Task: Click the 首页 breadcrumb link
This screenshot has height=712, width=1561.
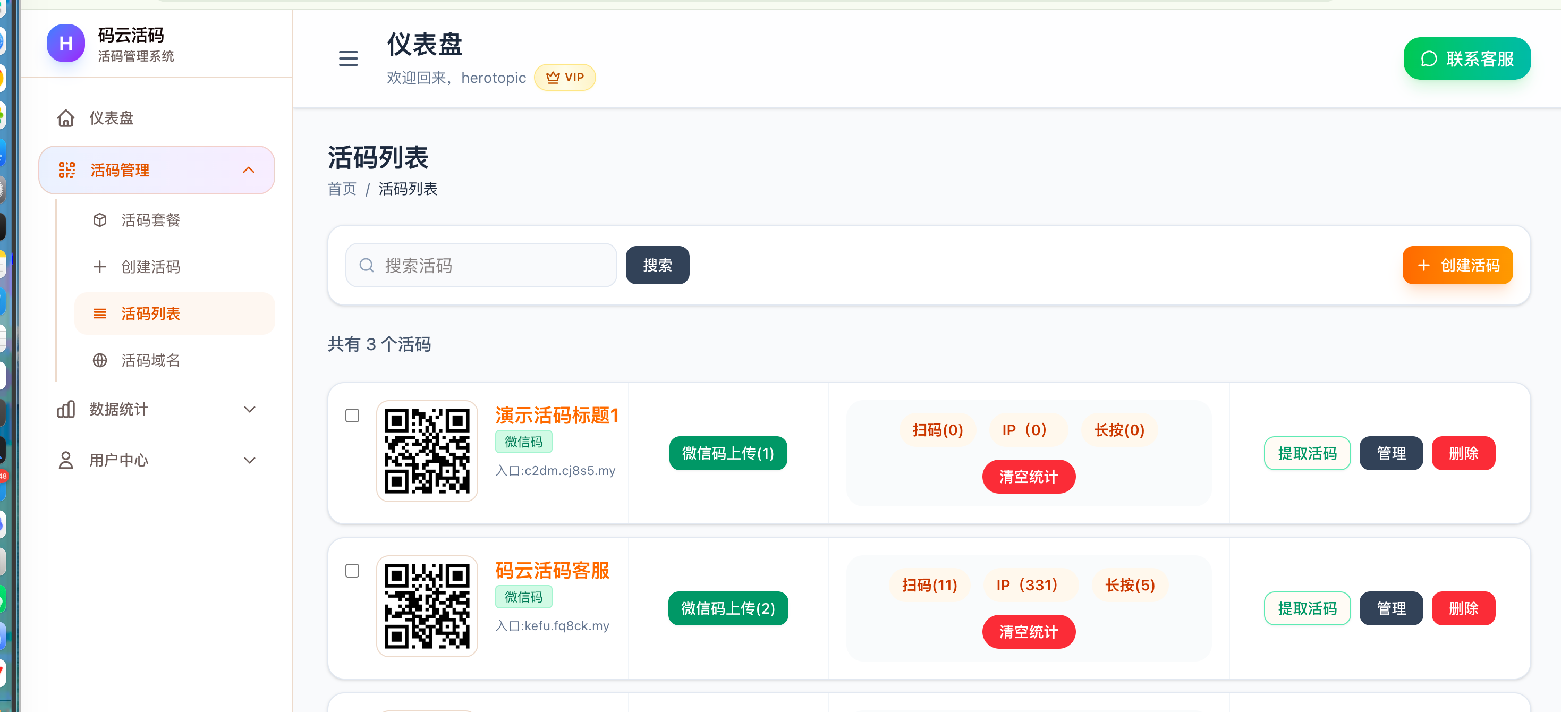Action: [342, 189]
